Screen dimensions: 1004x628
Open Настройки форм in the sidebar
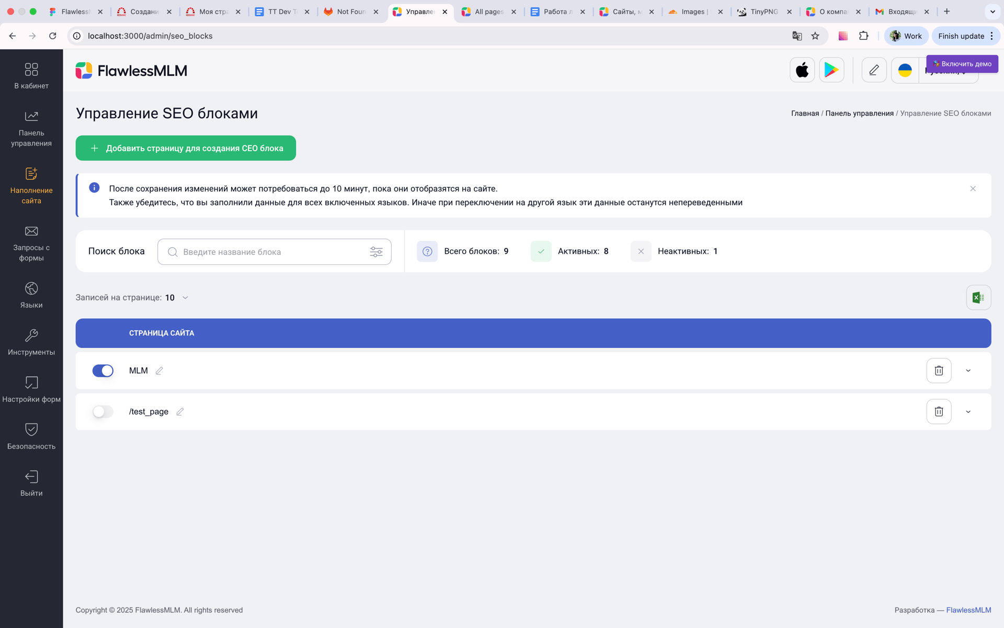[31, 388]
